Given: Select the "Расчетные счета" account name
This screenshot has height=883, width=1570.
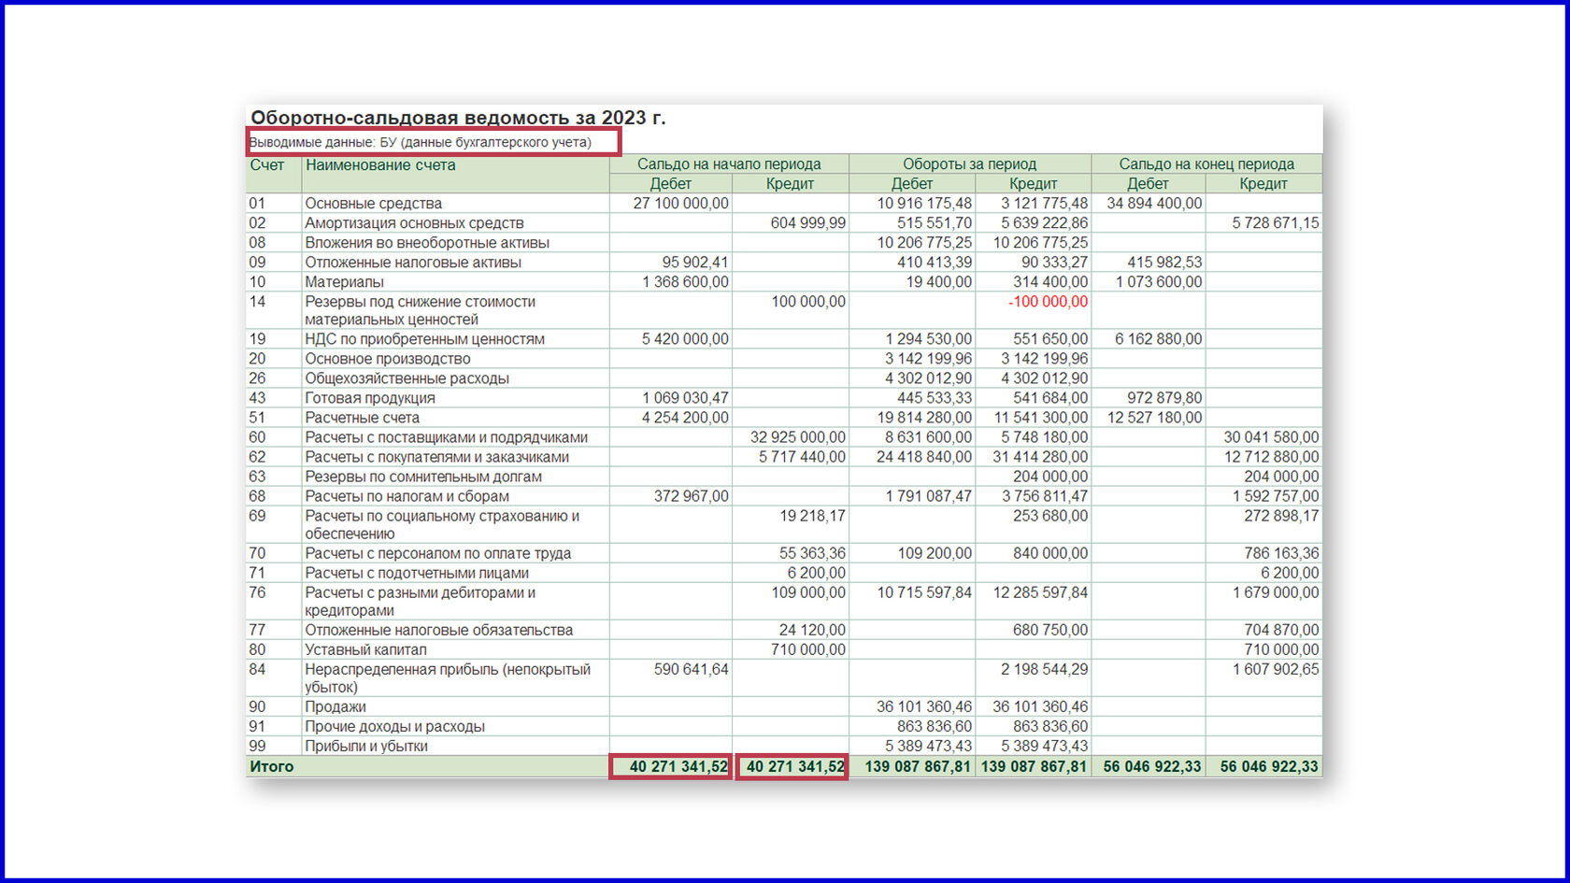Looking at the screenshot, I should [362, 418].
